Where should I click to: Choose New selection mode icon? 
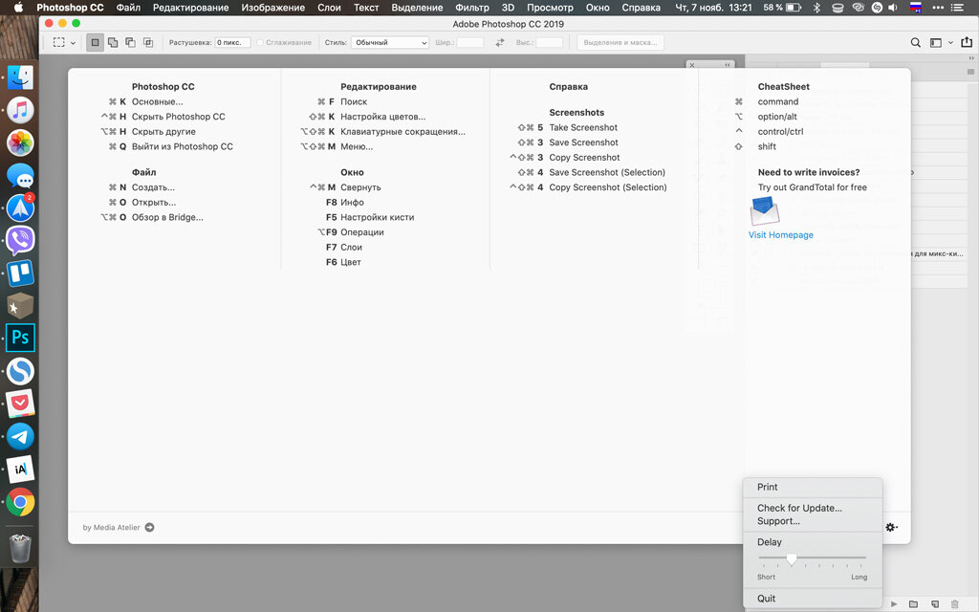(x=95, y=42)
